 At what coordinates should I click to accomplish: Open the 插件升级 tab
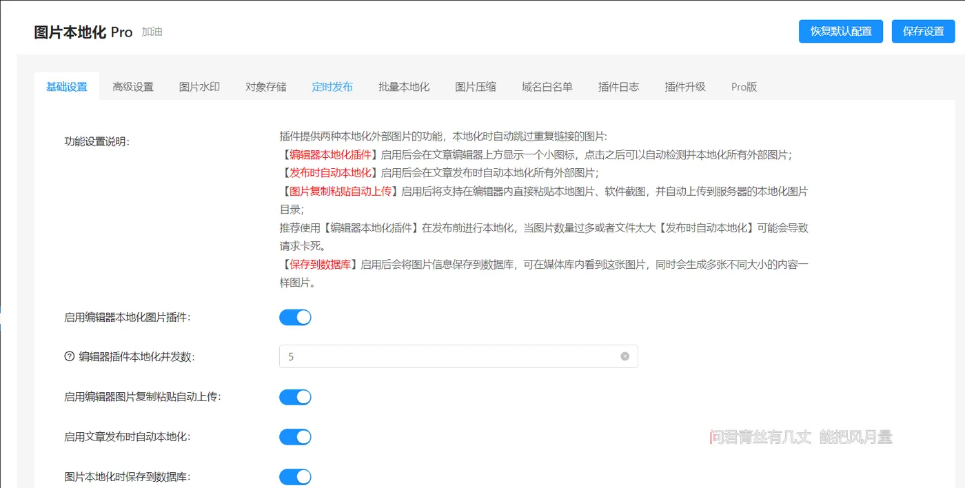tap(685, 87)
